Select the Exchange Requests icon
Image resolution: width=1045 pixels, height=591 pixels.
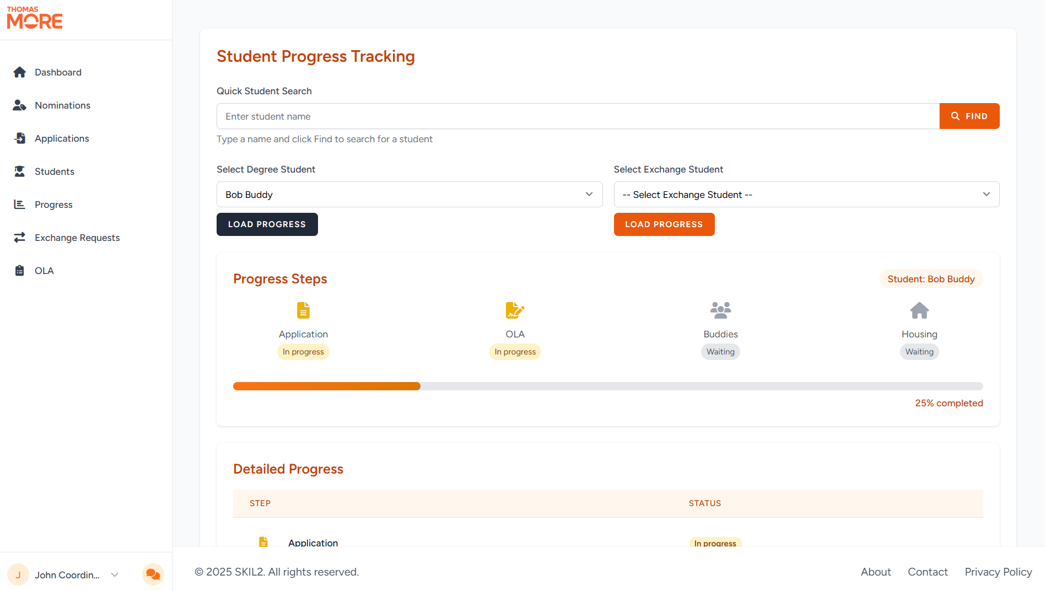coord(19,238)
